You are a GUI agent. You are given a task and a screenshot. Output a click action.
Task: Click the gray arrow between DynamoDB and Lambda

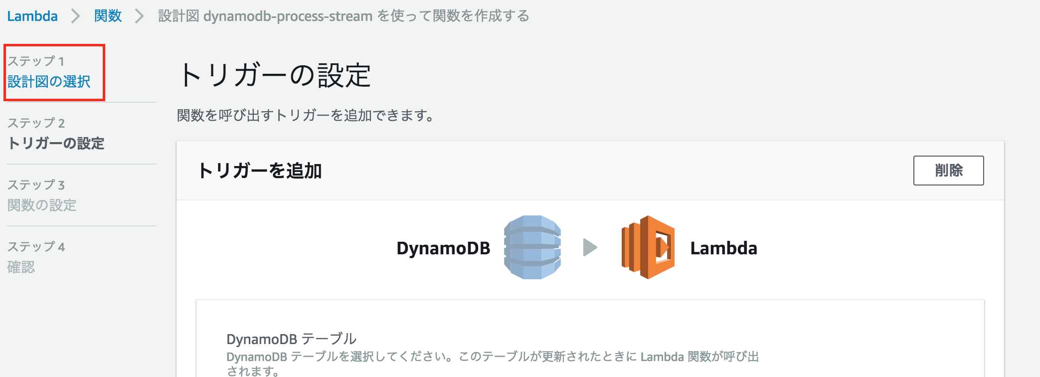click(x=590, y=247)
